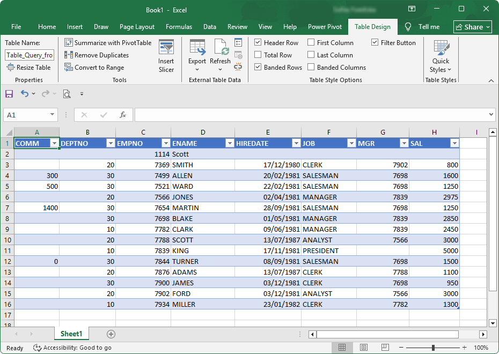Image resolution: width=499 pixels, height=354 pixels.
Task: Click the Print Preview icon
Action: pyautogui.click(x=67, y=94)
